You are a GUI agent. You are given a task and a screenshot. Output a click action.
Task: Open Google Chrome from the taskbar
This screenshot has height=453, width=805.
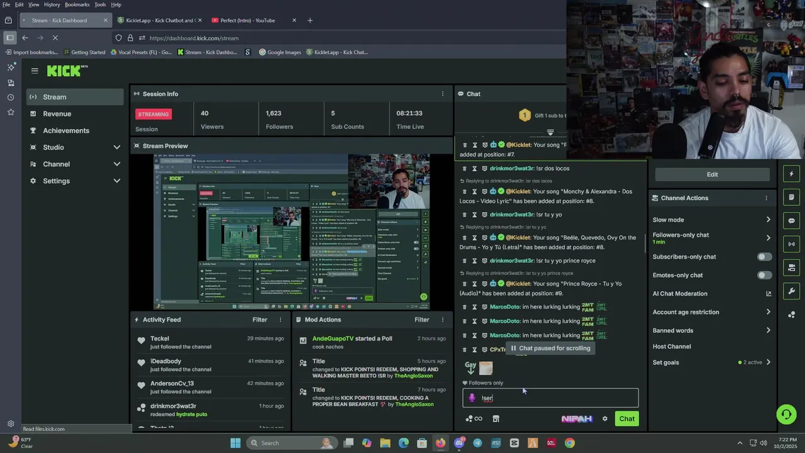(569, 443)
